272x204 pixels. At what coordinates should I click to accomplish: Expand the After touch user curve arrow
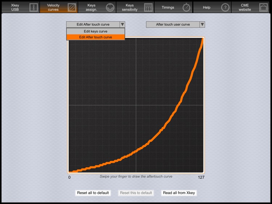[x=202, y=24]
